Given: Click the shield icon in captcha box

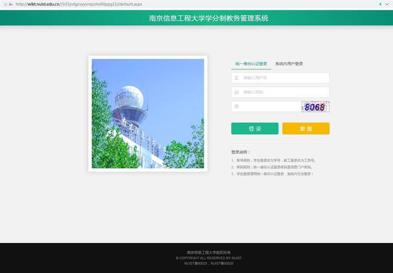Looking at the screenshot, I should coord(236,106).
